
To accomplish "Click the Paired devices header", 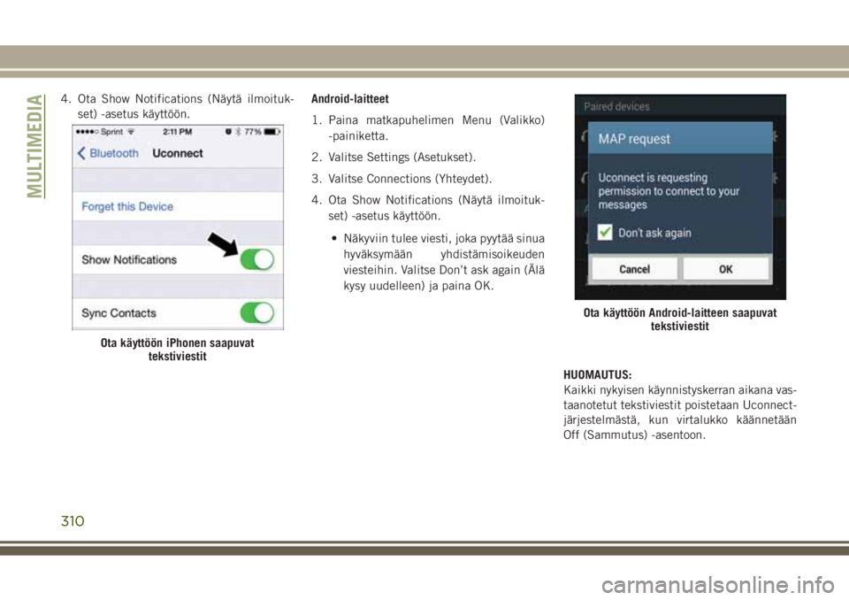I will point(616,107).
